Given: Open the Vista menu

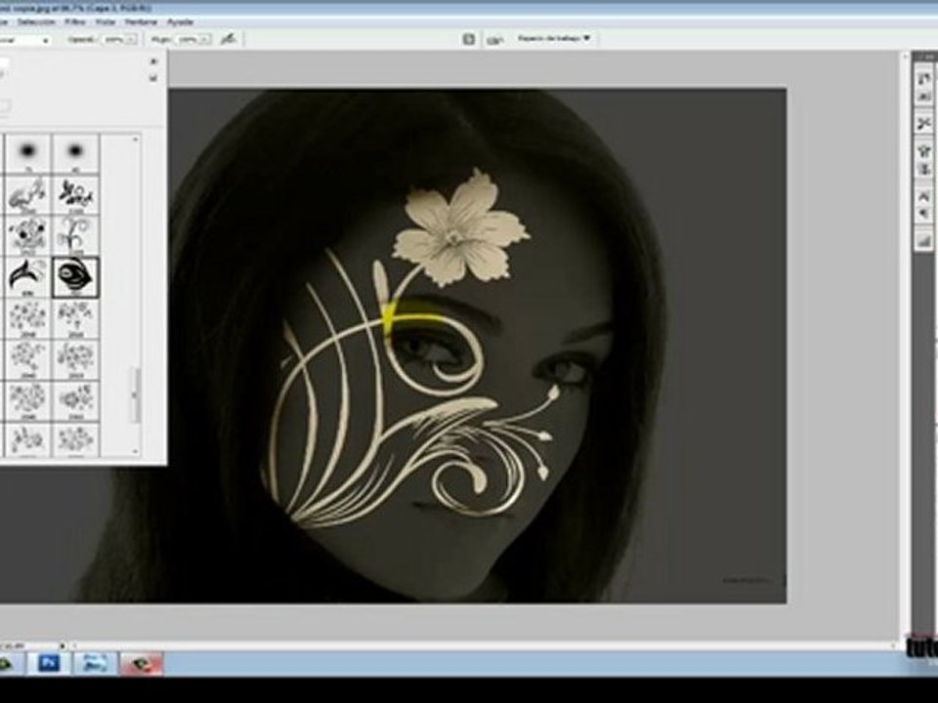Looking at the screenshot, I should 106,22.
